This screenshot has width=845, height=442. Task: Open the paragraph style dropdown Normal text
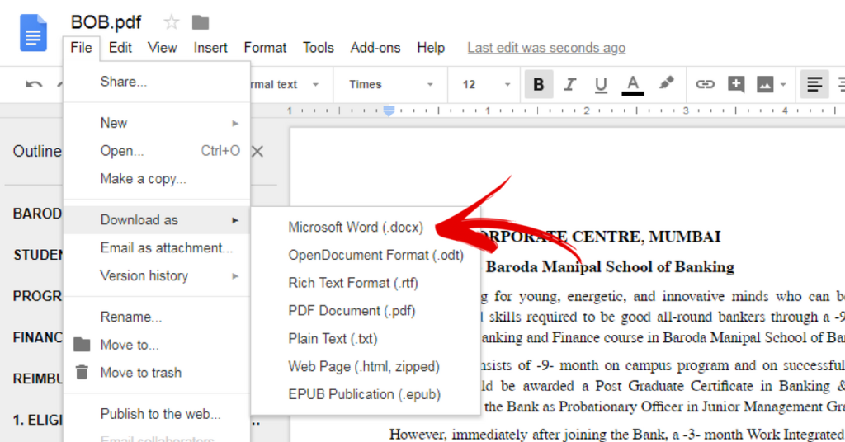[285, 84]
